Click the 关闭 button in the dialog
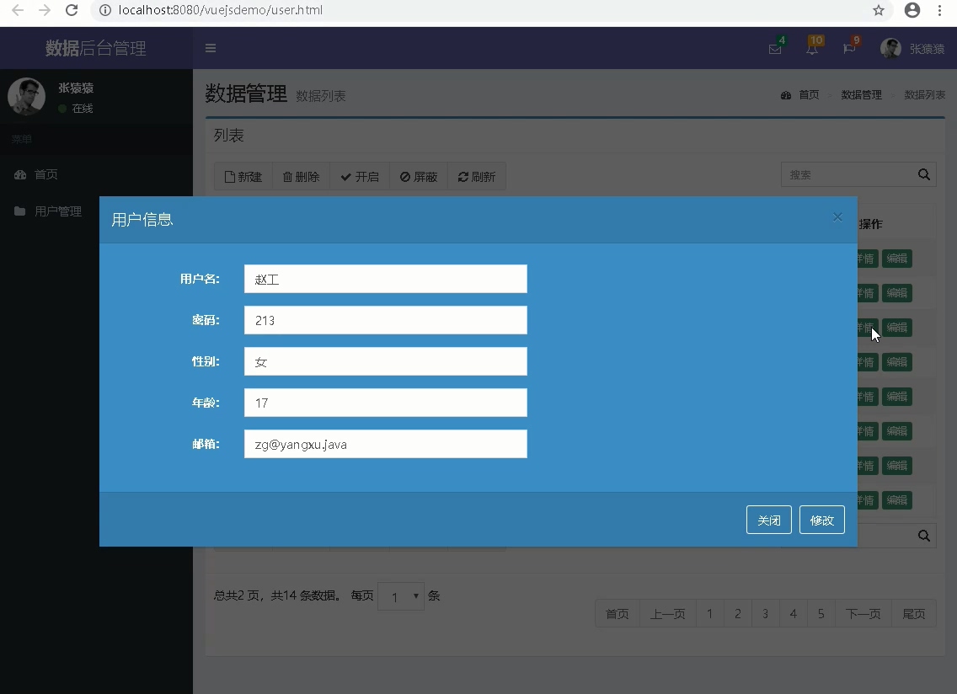Viewport: 957px width, 694px height. [x=769, y=520]
